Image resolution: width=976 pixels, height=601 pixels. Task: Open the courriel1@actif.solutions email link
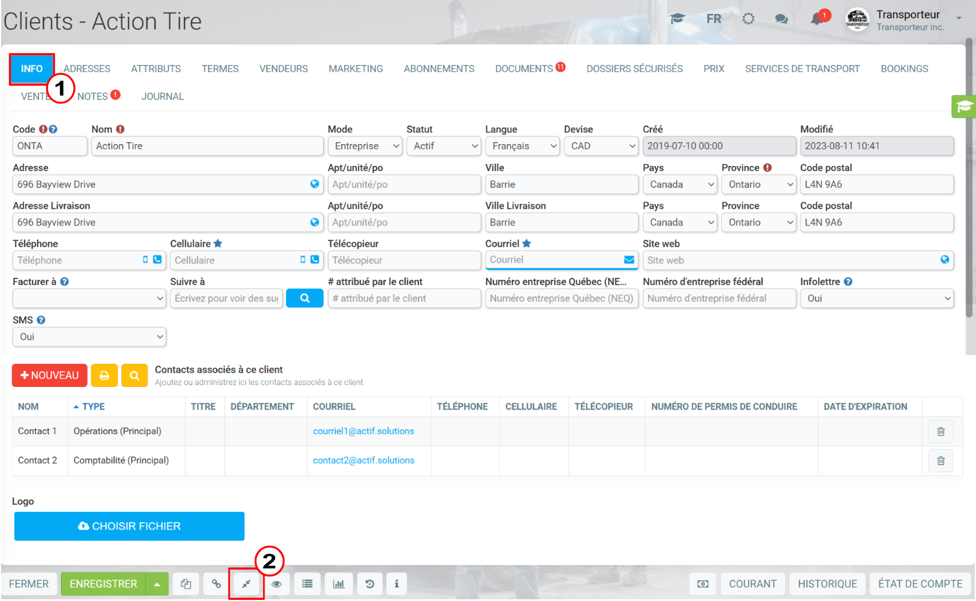tap(363, 432)
